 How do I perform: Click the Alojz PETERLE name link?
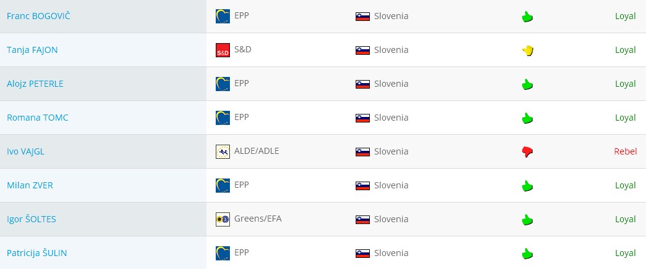coord(35,84)
